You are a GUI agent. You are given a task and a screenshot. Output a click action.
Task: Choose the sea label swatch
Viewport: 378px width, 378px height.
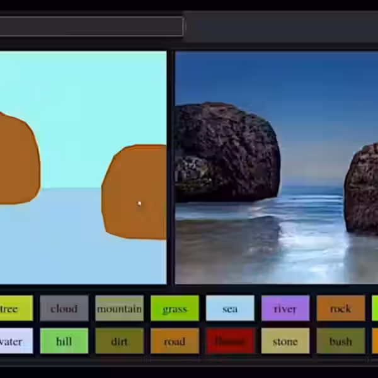pyautogui.click(x=230, y=309)
